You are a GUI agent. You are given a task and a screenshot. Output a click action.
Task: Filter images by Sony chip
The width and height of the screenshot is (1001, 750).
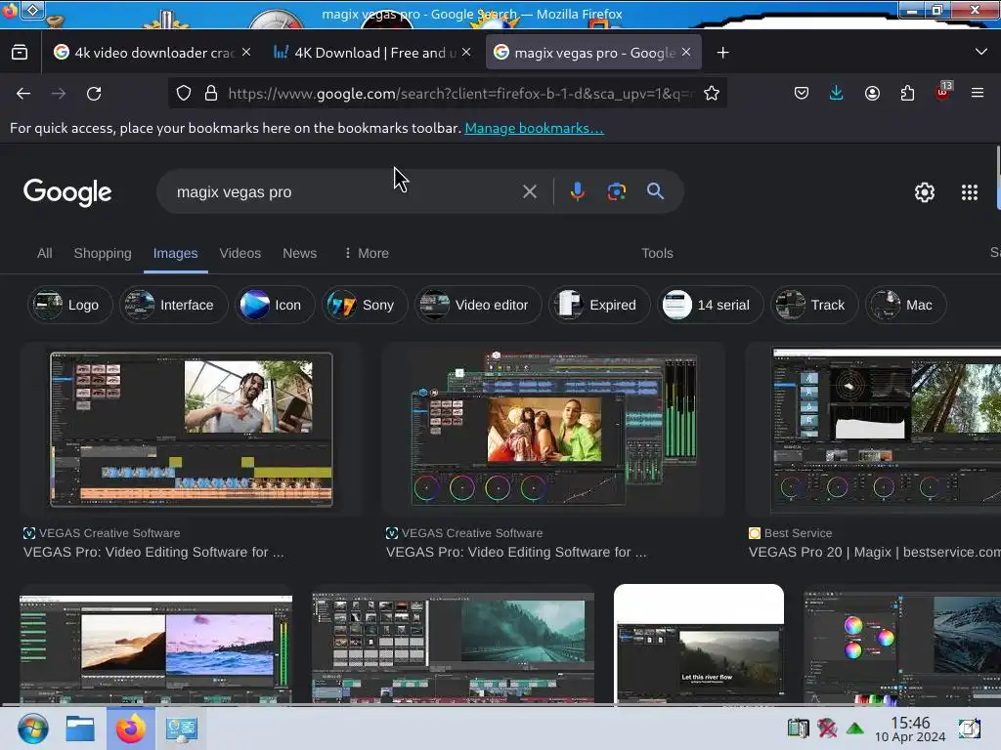tap(365, 305)
